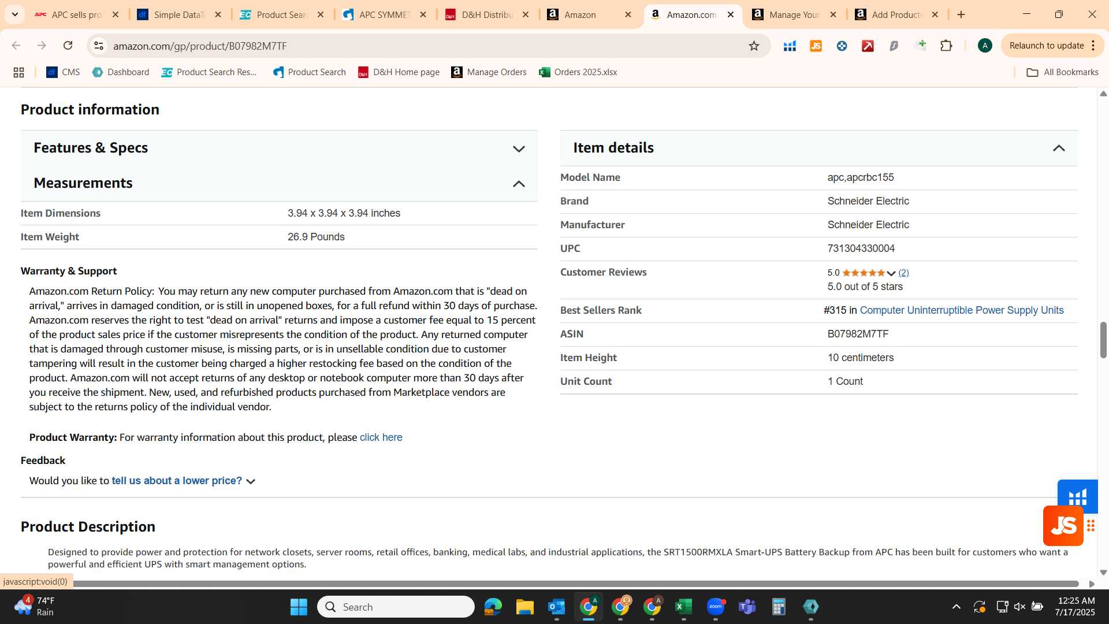Open Computer Uninterruptible Power Supply Units link

[x=961, y=310]
